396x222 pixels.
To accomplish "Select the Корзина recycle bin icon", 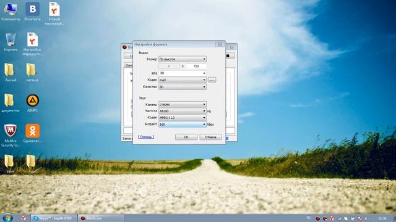I will (11, 42).
